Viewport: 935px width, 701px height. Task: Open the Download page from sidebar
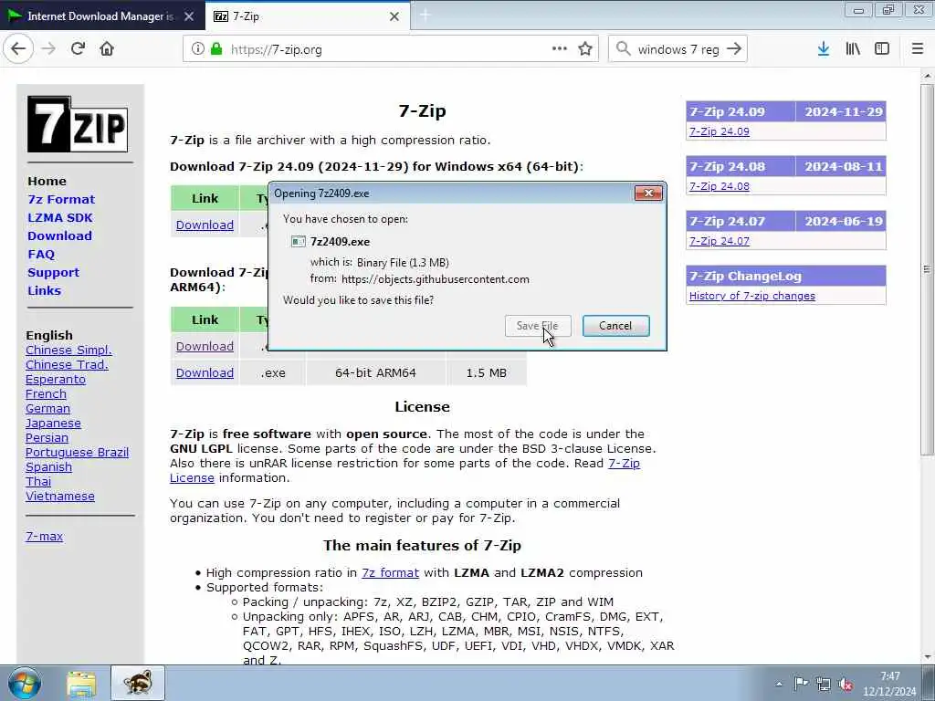click(59, 236)
